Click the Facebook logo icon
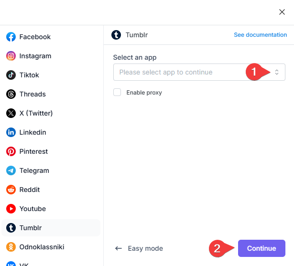This screenshot has height=266, width=294. click(x=11, y=37)
